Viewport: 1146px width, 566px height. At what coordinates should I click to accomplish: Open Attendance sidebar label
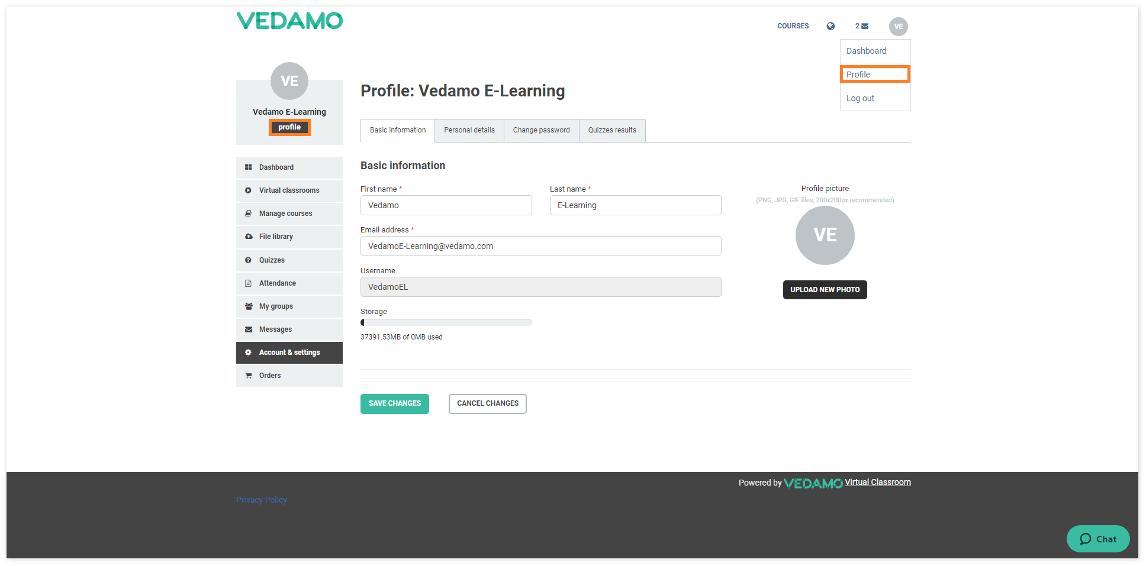click(278, 283)
